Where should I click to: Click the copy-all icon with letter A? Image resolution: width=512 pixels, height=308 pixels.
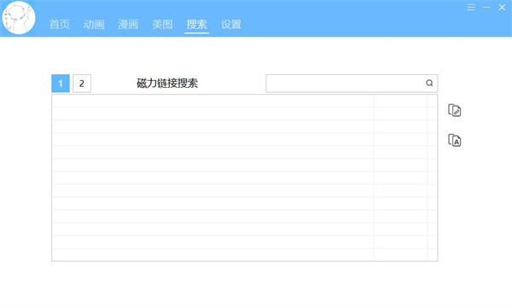pyautogui.click(x=454, y=140)
